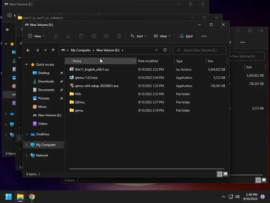Open taskbar clock showing 2:40 PM

(x=250, y=197)
